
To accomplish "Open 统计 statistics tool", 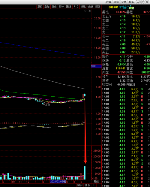I will pos(61,7).
